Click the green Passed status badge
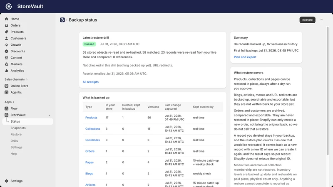Viewport: 333px width, 187px height. coord(89,44)
